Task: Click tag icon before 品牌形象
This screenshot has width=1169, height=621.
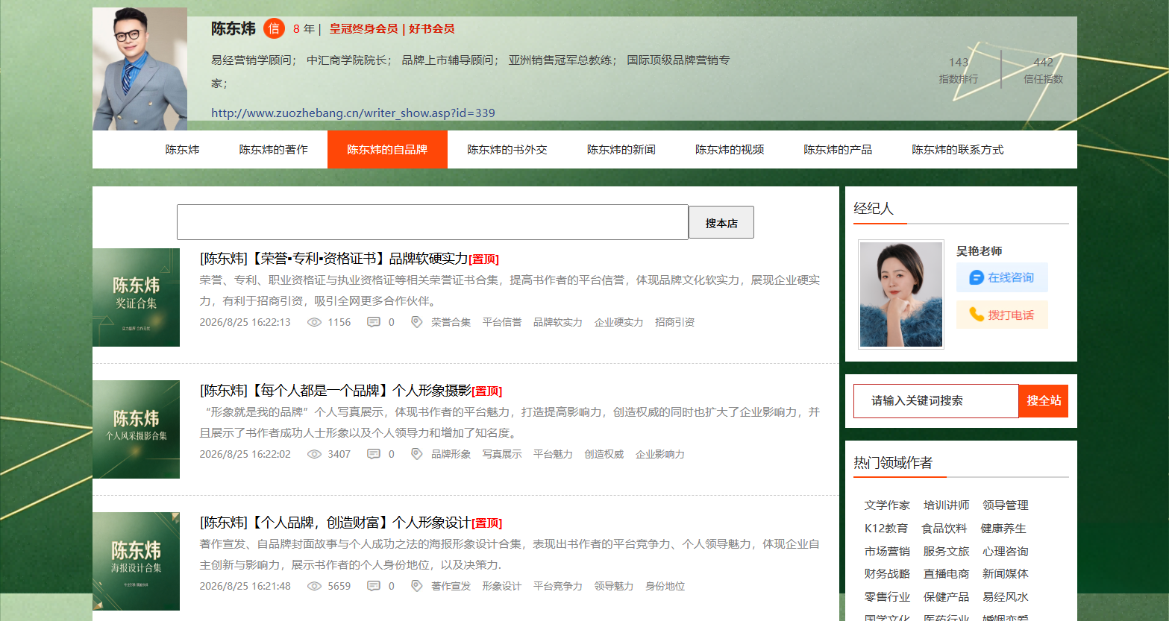Action: point(417,454)
